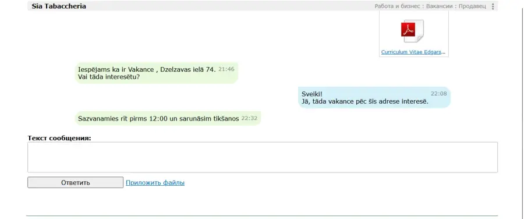The width and height of the screenshot is (524, 219).
Task: Click the Sazvanamies rīt pirms 12:00 message
Action: pos(168,118)
